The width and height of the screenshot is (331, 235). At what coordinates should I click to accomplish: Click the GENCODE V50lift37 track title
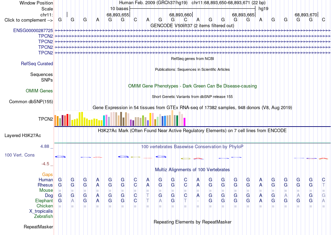tap(192, 25)
